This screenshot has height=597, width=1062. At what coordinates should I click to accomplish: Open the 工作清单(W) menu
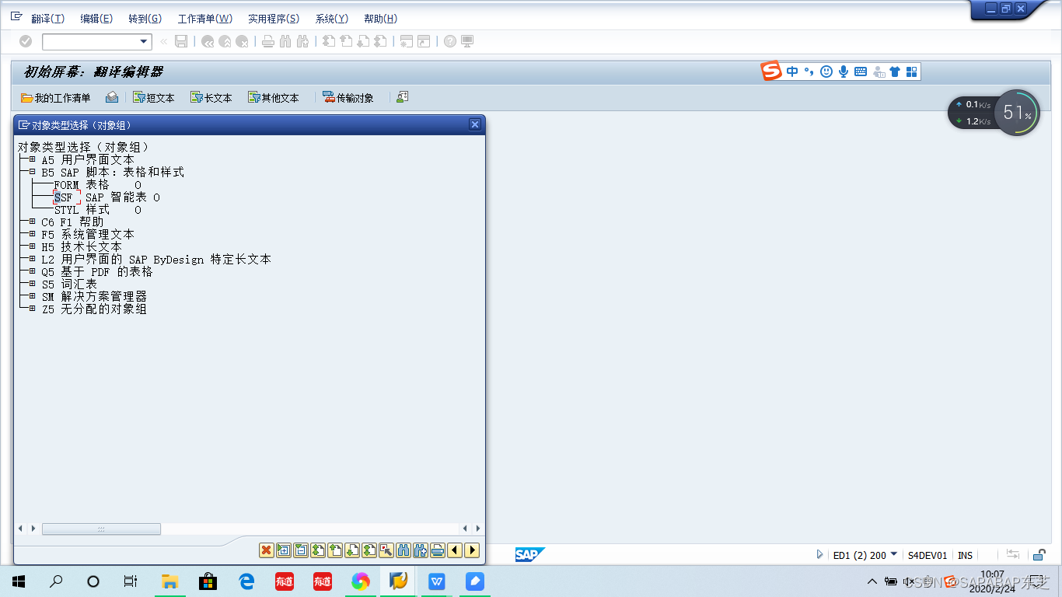(x=205, y=19)
